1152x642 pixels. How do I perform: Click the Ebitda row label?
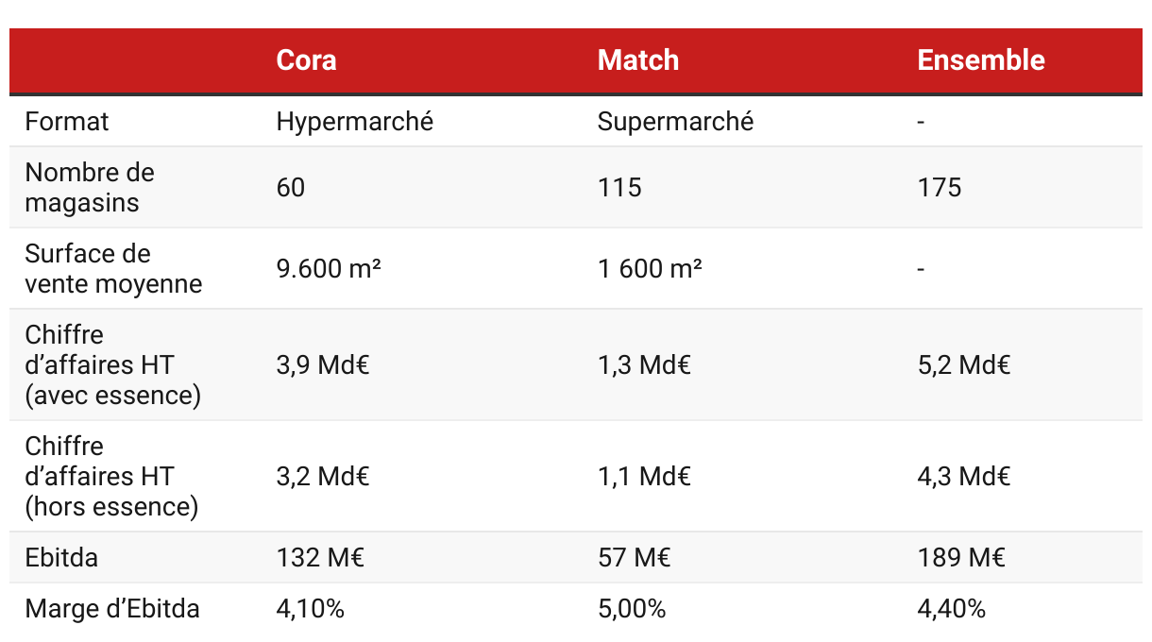tap(61, 558)
